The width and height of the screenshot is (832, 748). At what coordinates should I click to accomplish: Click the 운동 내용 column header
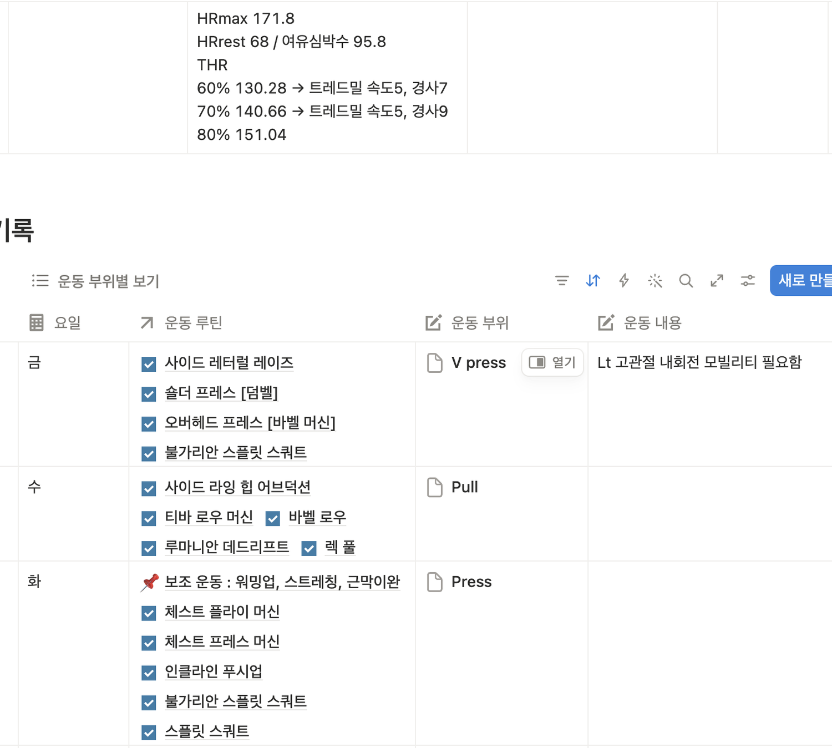pyautogui.click(x=640, y=322)
